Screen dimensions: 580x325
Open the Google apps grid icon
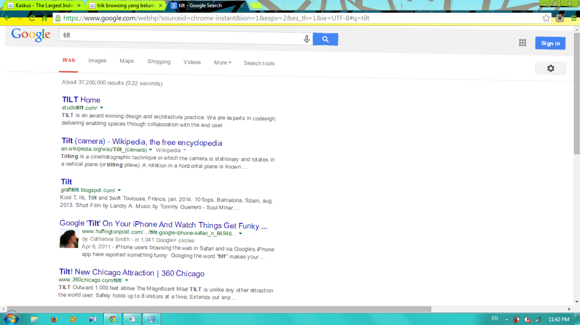click(x=522, y=43)
